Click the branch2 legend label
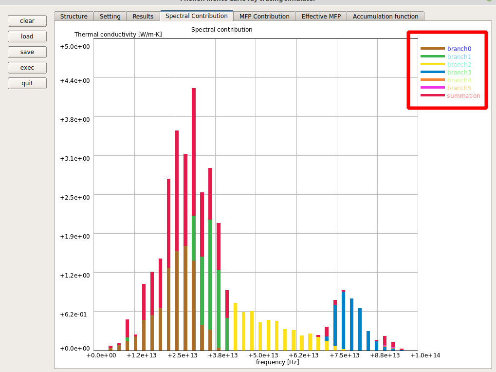Viewport: 496px width, 372px height. tap(459, 65)
